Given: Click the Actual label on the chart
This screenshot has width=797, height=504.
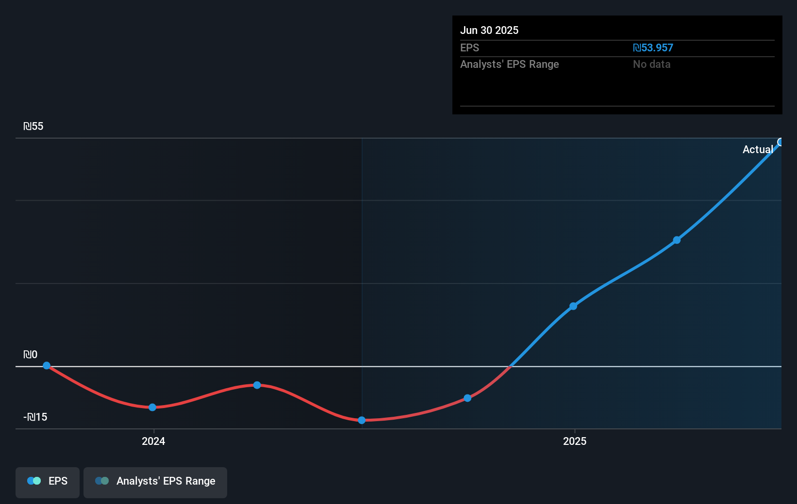Looking at the screenshot, I should (x=758, y=150).
